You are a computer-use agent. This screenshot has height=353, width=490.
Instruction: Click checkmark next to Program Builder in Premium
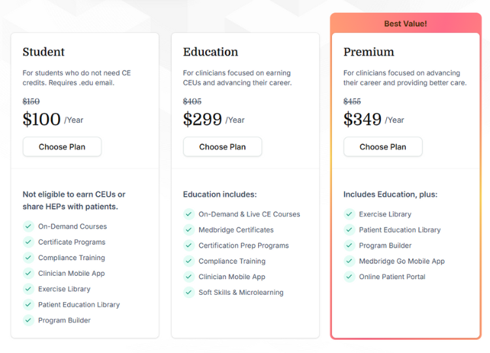point(349,245)
